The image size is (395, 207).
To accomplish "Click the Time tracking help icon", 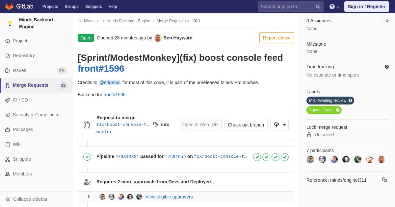I will 387,67.
